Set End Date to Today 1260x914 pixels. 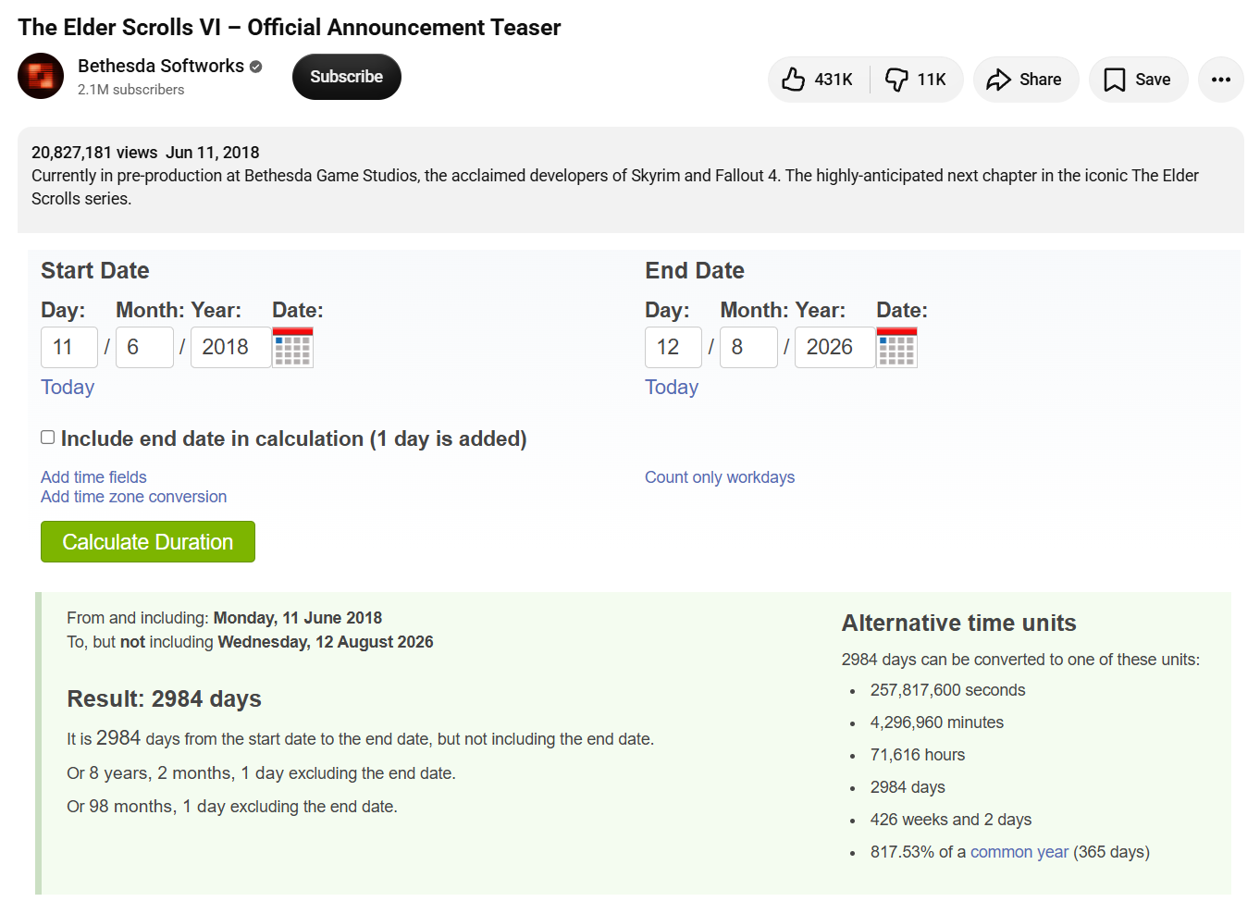672,388
